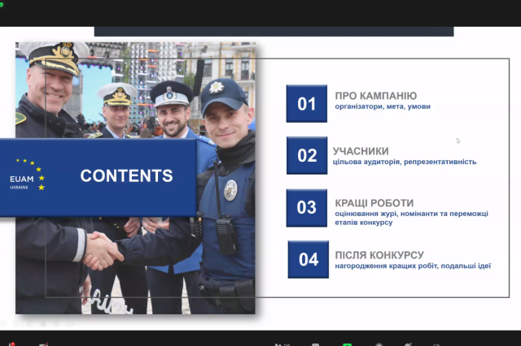The image size is (521, 346).
Task: Click the blue 03 number box
Action: click(307, 208)
